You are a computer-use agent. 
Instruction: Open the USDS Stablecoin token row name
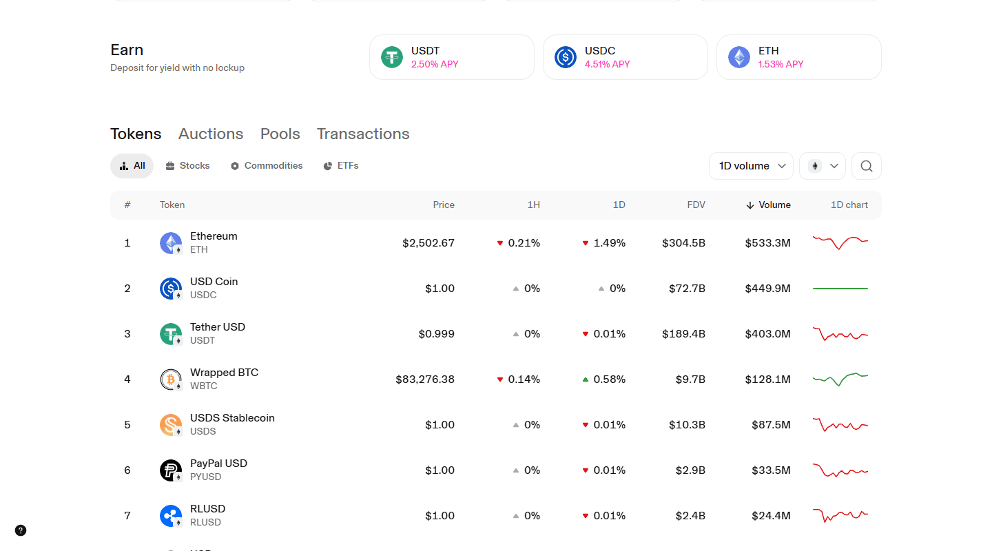pos(232,418)
